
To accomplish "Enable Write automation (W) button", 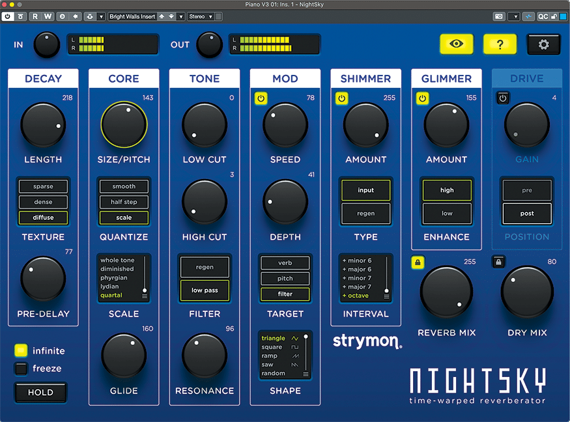I will (48, 16).
